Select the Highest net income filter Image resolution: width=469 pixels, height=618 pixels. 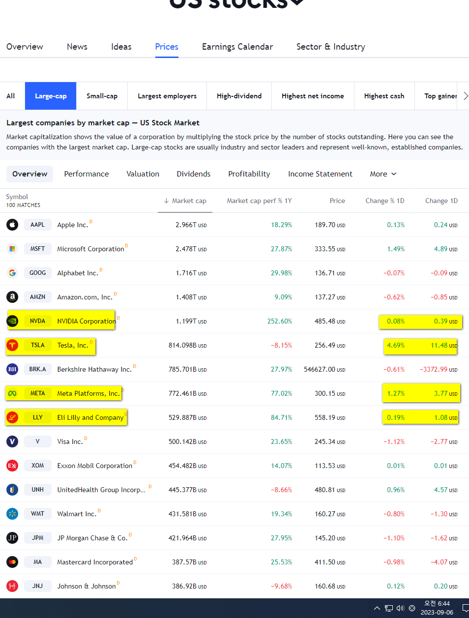pyautogui.click(x=313, y=96)
